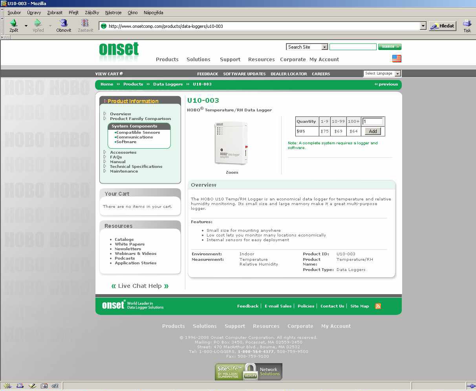Click the Vpřed forward arrow icon
This screenshot has width=476, height=391.
point(38,23)
